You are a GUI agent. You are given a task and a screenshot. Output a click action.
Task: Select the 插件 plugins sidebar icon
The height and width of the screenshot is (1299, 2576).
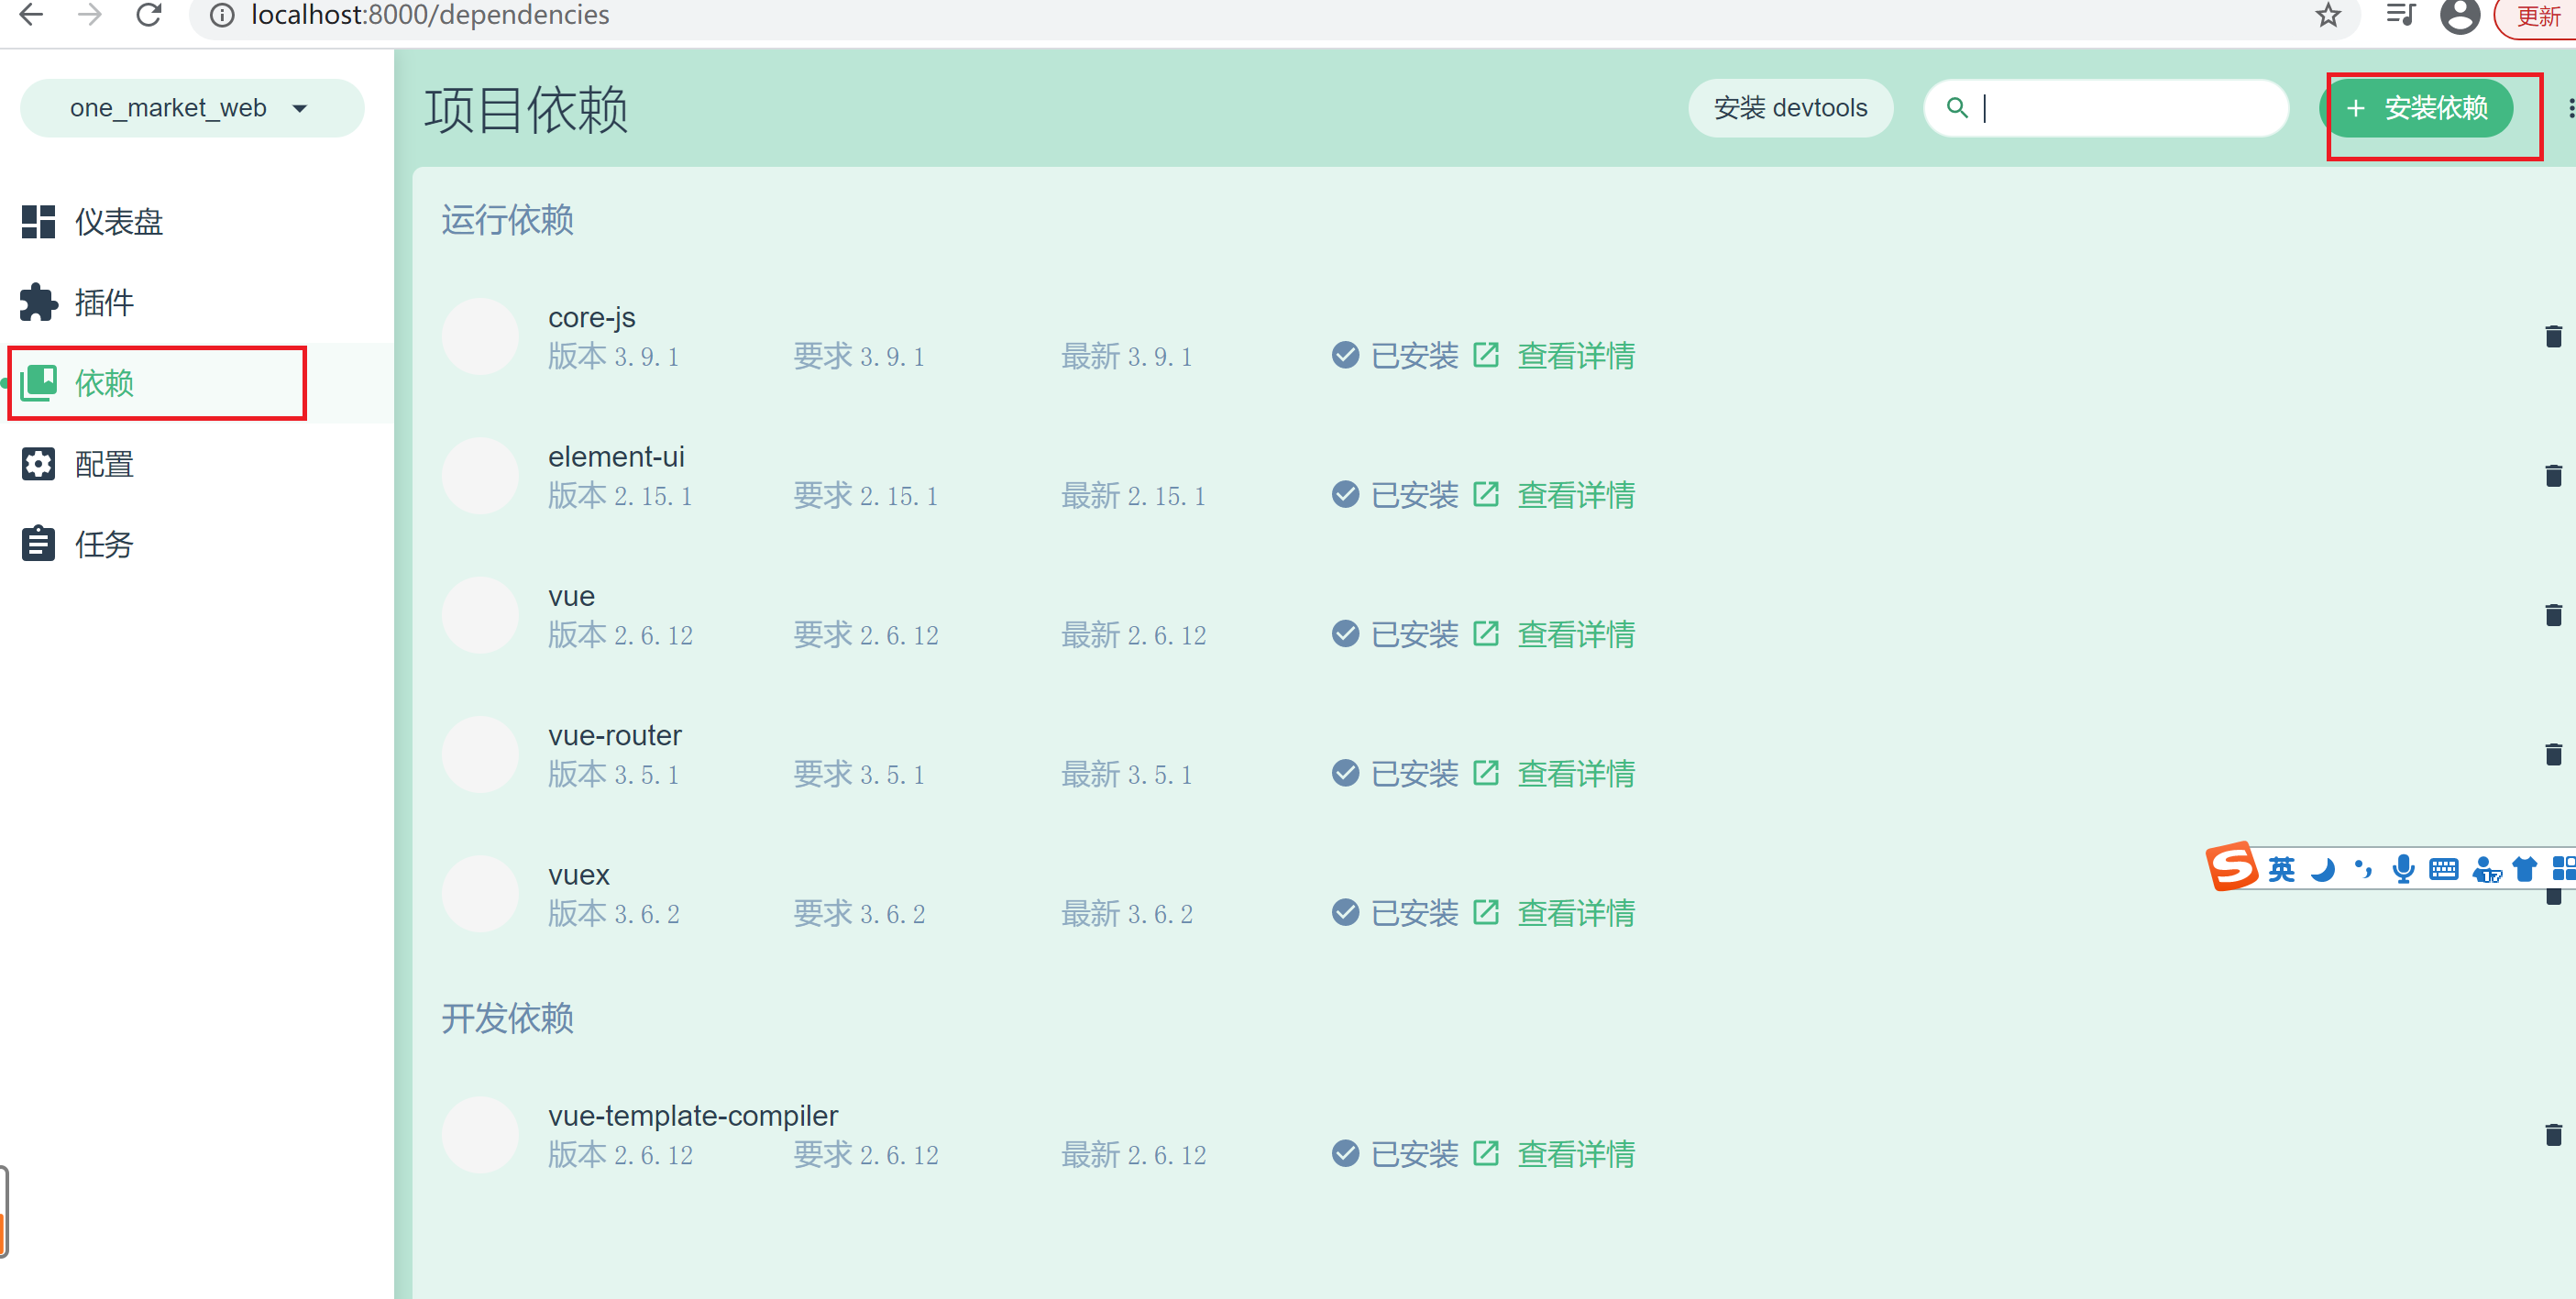click(38, 302)
